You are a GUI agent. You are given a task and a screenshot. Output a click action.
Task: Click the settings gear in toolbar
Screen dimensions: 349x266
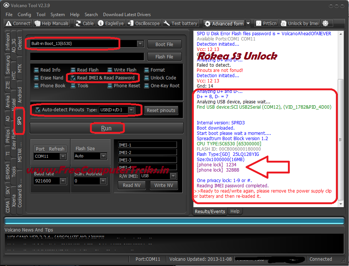[x=325, y=23]
